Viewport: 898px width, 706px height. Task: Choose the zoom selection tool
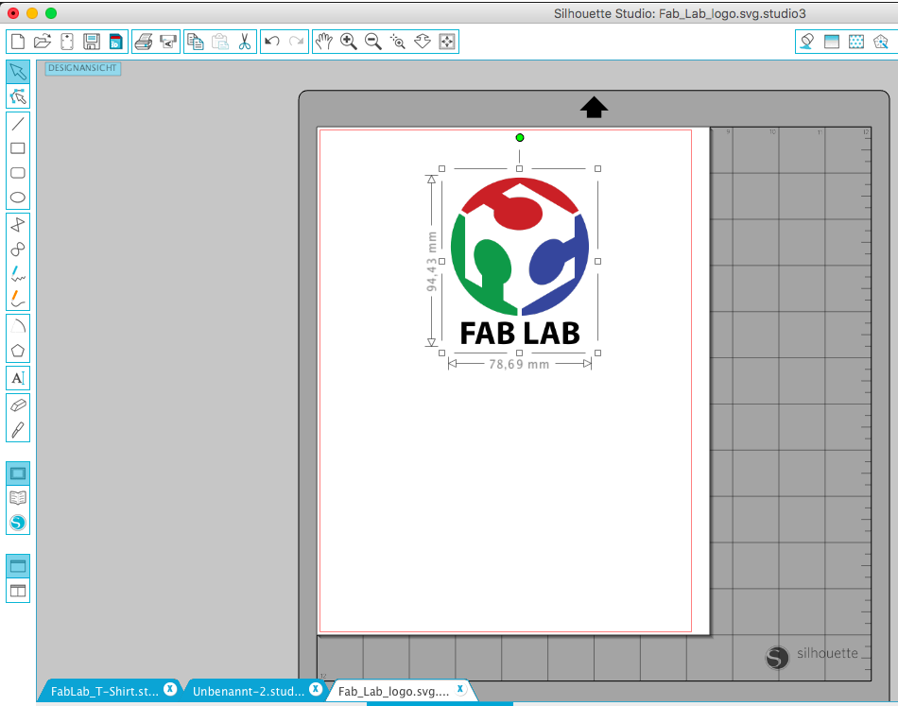click(x=397, y=42)
